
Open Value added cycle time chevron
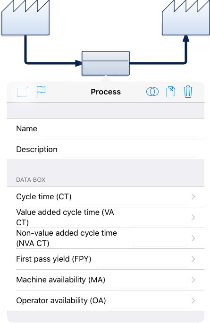coord(193,218)
